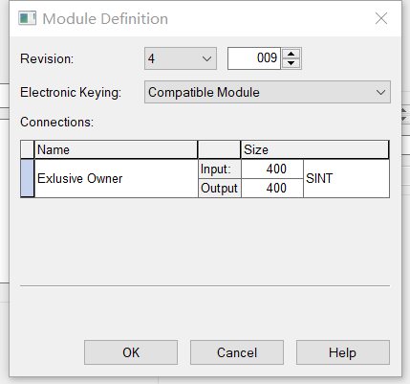Click the Cancel button
410x384 pixels.
pos(237,352)
